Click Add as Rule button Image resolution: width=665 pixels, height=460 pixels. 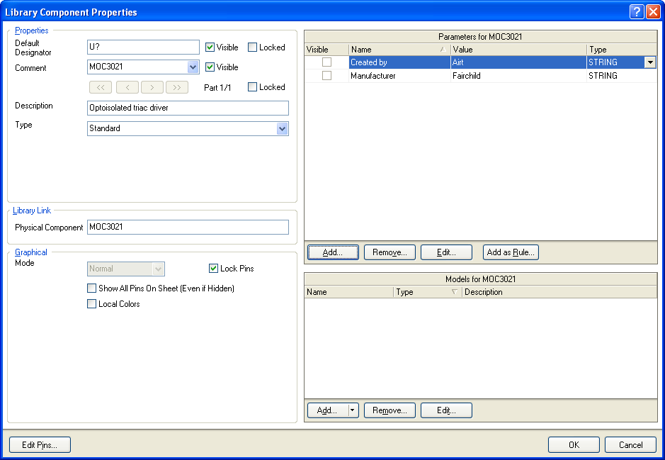511,252
